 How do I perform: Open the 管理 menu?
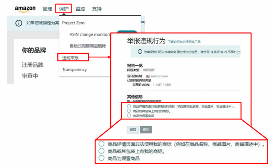47,9
